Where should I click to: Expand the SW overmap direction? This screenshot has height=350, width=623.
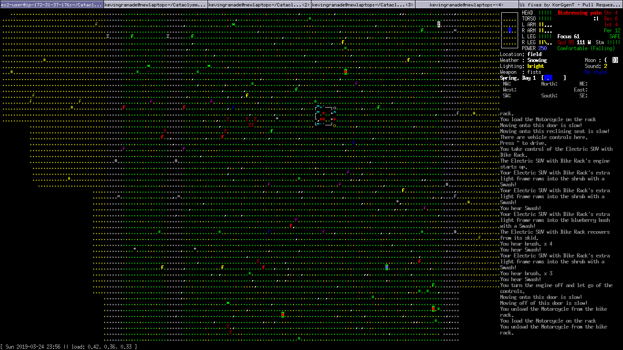pos(507,96)
